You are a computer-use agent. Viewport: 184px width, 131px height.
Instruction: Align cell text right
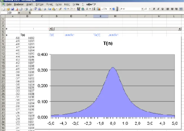point(176,9)
